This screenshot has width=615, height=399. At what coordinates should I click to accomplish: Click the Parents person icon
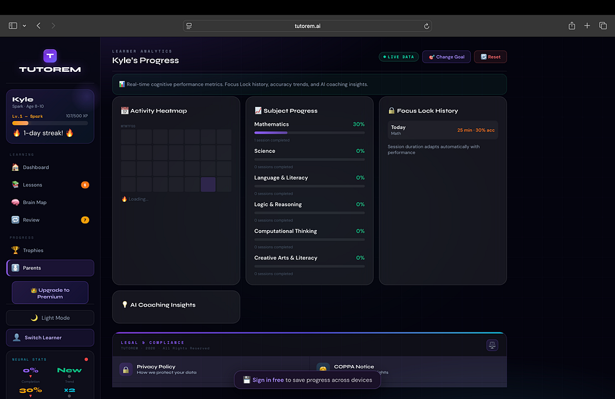coord(15,268)
